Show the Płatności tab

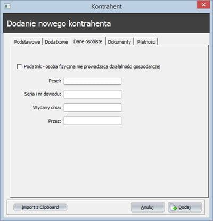(x=146, y=42)
